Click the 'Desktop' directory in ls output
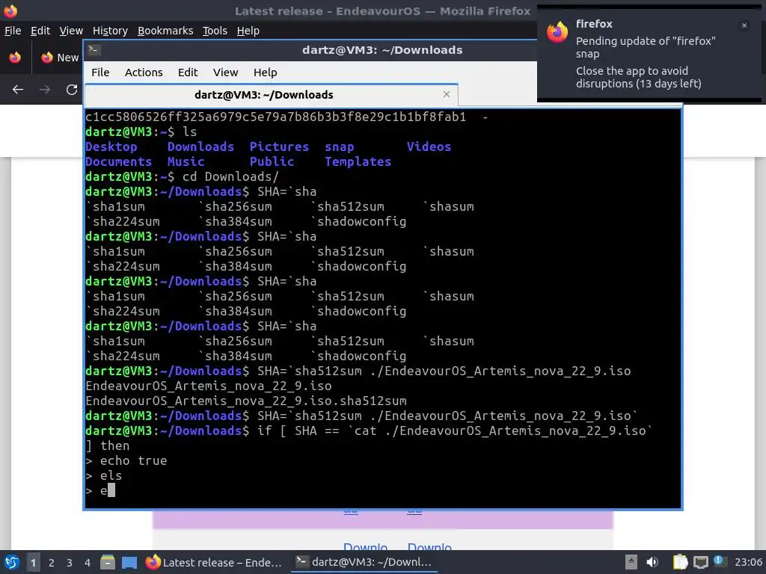This screenshot has width=766, height=574. pyautogui.click(x=111, y=146)
